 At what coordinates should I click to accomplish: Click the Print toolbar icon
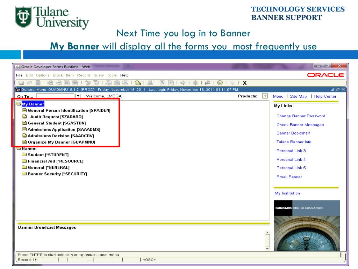[x=150, y=83]
